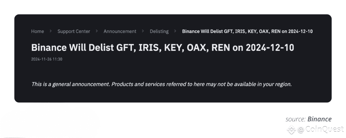Click the chevron after Home breadcrumb
Image resolution: width=346 pixels, height=138 pixels.
[51, 31]
